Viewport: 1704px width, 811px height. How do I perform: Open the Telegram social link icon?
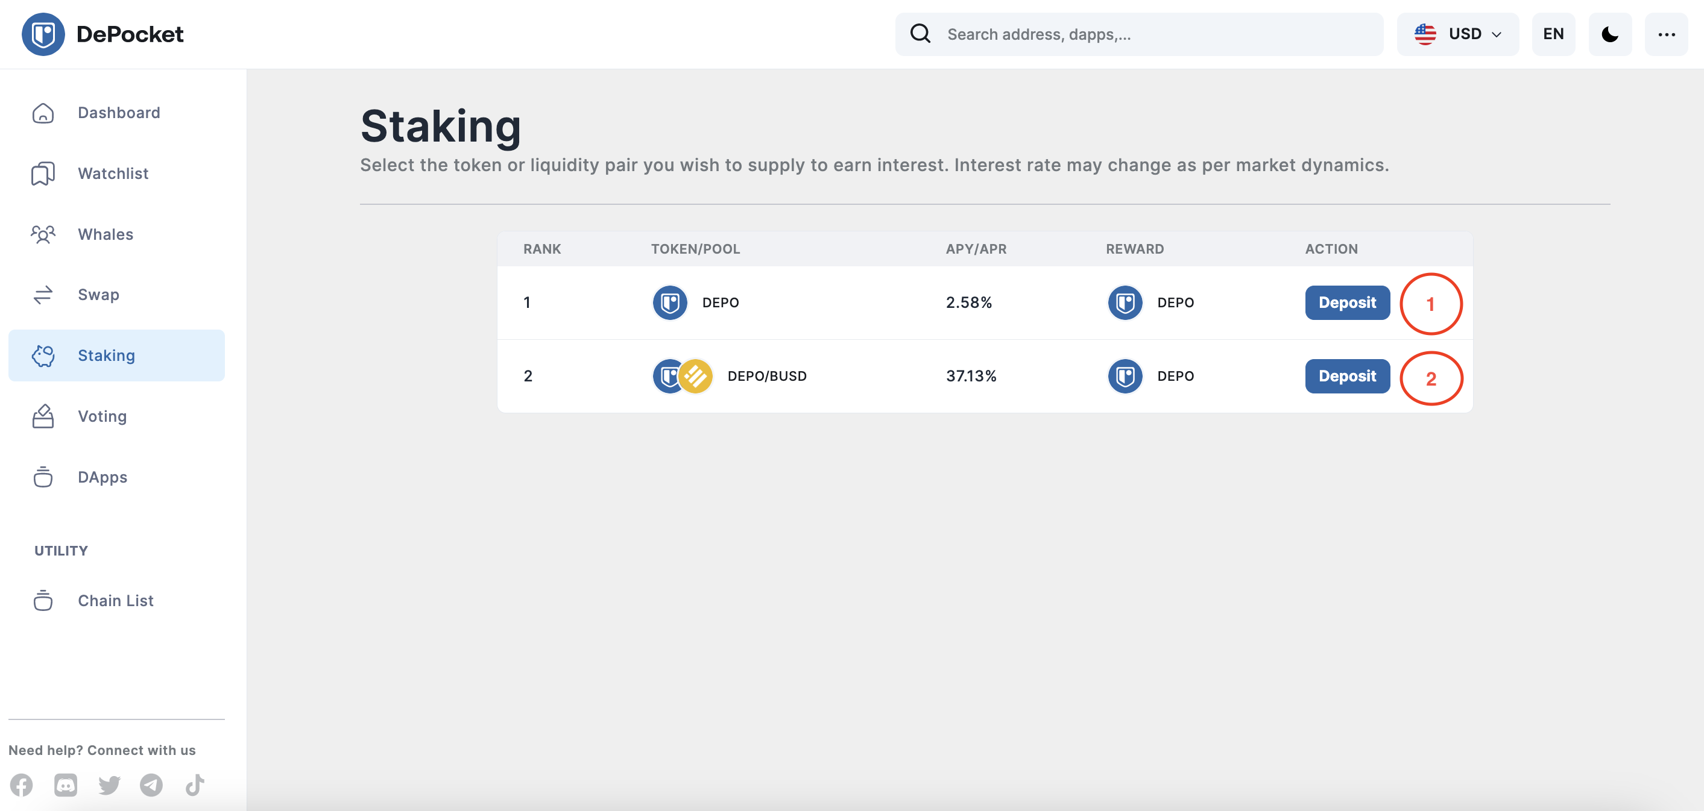click(x=151, y=784)
